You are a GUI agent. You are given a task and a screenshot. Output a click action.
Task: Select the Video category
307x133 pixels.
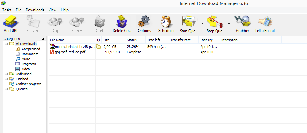click(x=26, y=69)
